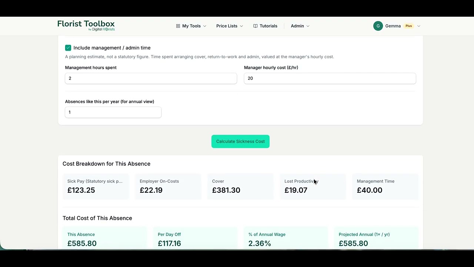
Task: Click % of Annual Wage 2.36% card
Action: coord(286,238)
